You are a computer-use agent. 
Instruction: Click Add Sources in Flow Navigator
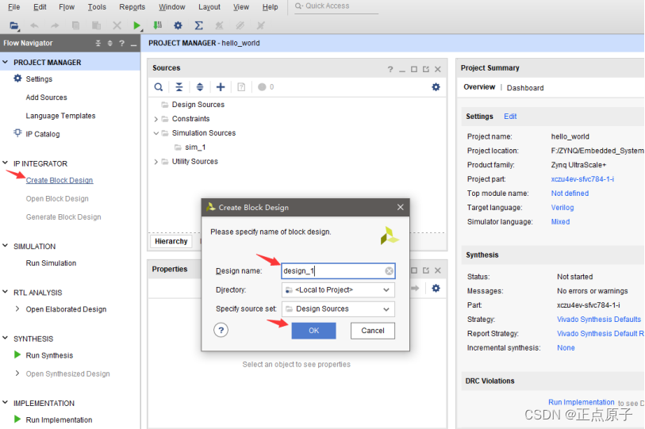point(47,98)
